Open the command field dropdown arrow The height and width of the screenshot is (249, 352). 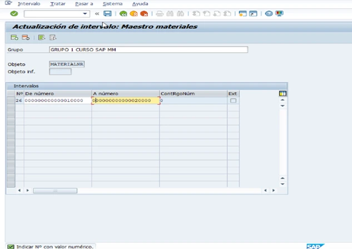(85, 14)
